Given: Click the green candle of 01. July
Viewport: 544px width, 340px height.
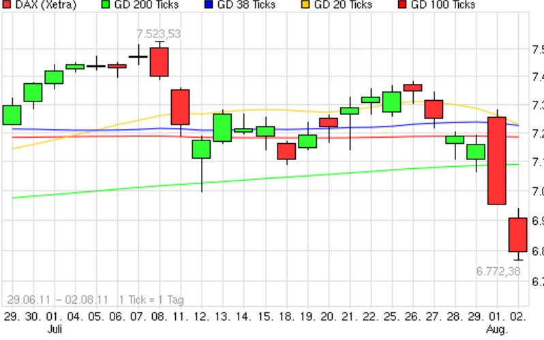Looking at the screenshot, I should (x=54, y=78).
